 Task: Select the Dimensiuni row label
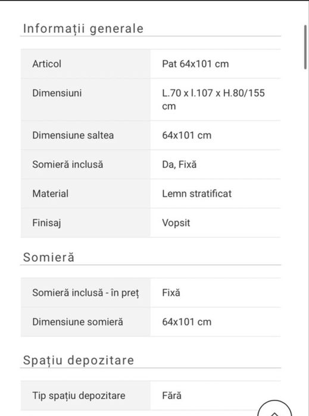(x=57, y=93)
